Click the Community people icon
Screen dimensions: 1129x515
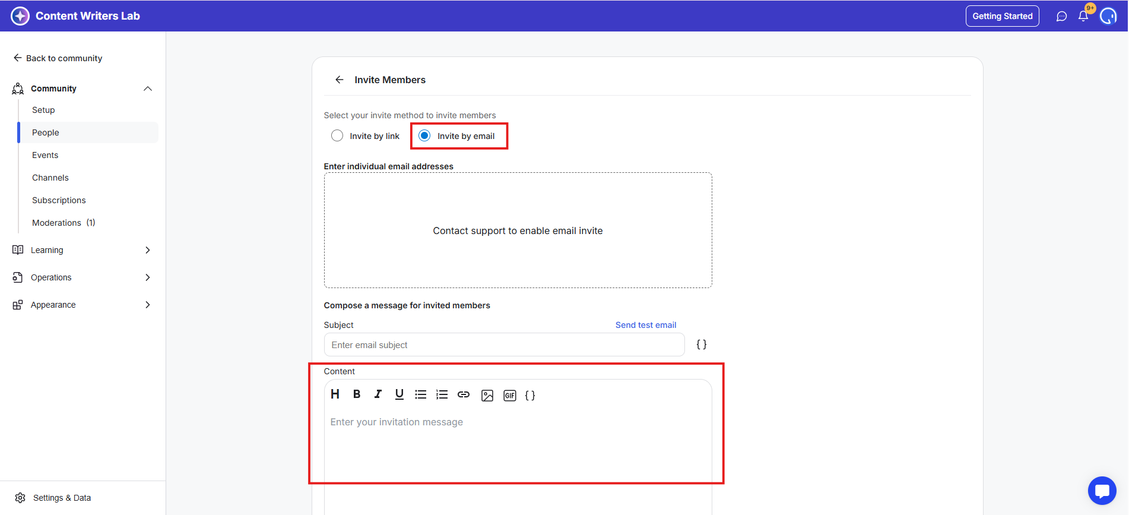point(18,89)
